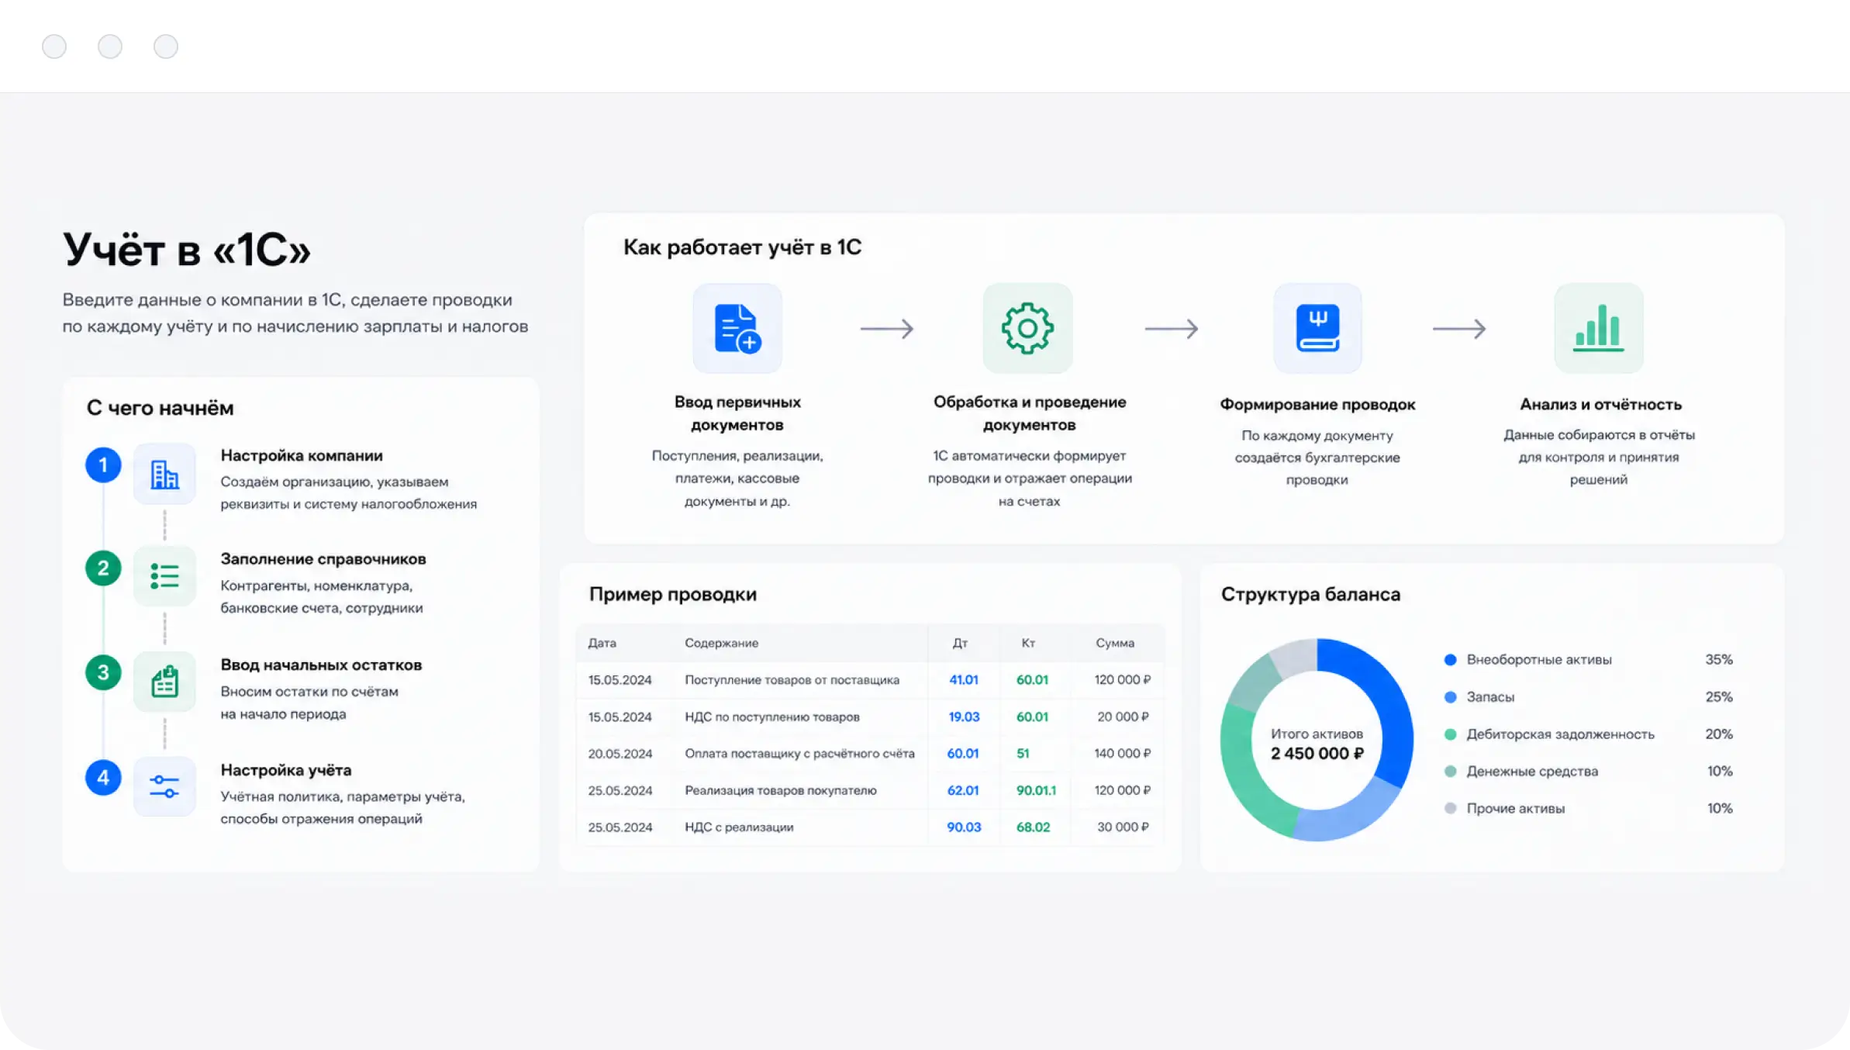Click the Пример проводки heading
1850x1050 pixels.
pyautogui.click(x=673, y=594)
